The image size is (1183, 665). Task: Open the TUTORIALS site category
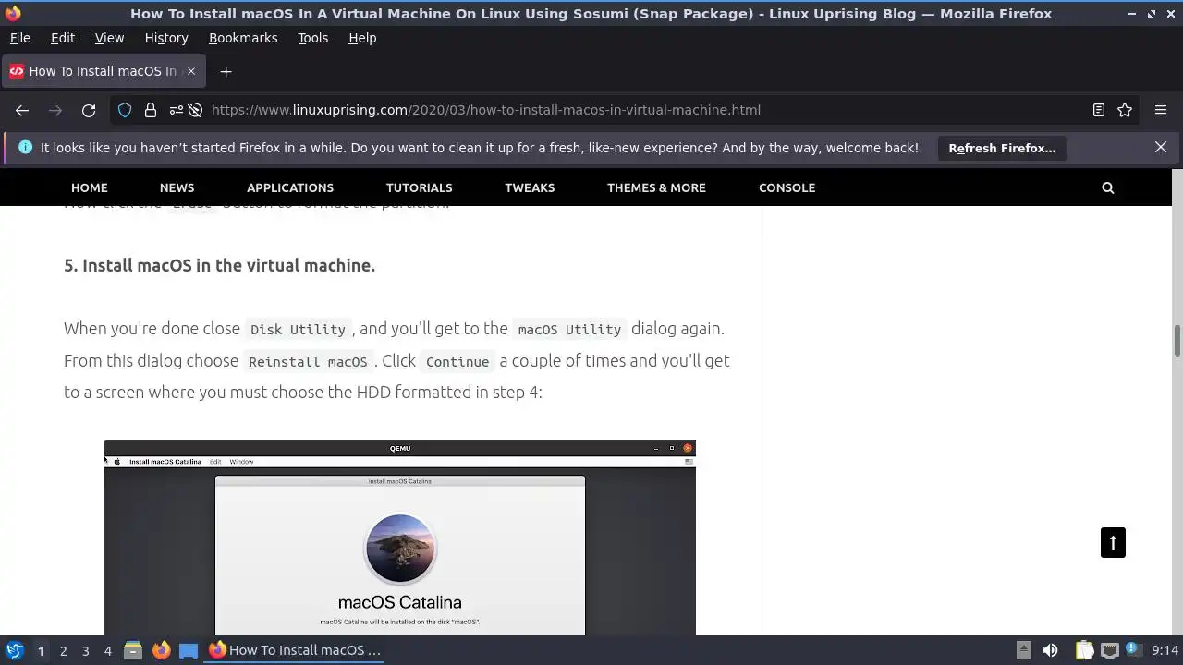pos(419,187)
